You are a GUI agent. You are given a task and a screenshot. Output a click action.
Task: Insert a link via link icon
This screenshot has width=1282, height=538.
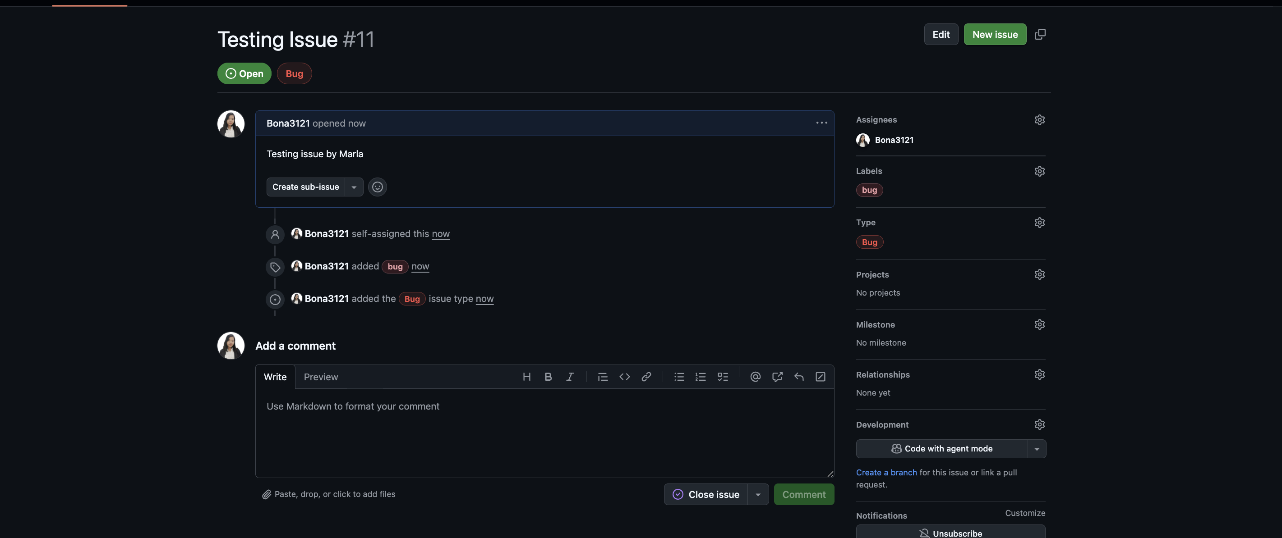pos(646,377)
